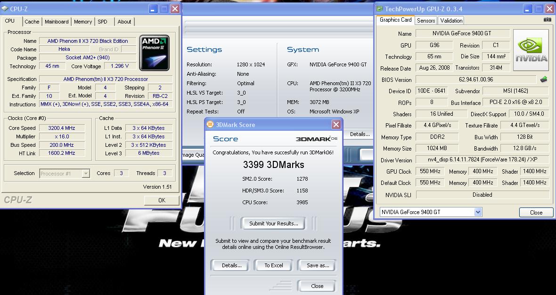
Task: Click the Resolution value 1280 x 1024
Action: pyautogui.click(x=251, y=64)
